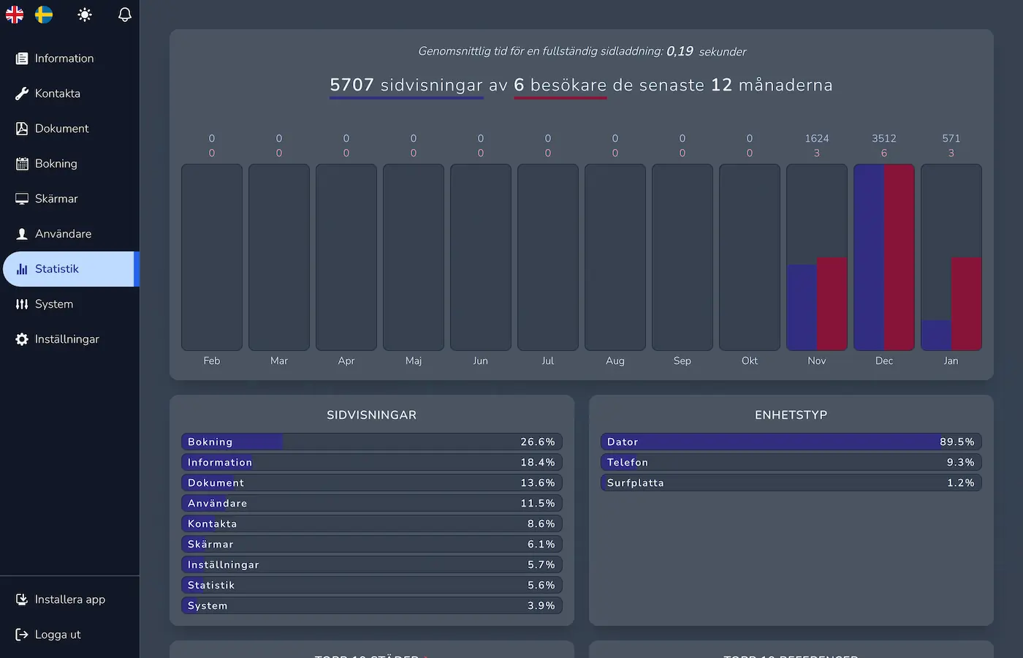Select the Okt bar column

(x=750, y=257)
